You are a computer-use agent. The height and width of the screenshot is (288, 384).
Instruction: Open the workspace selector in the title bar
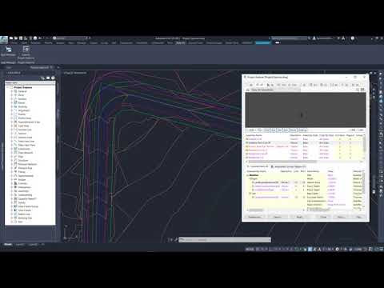click(x=70, y=38)
